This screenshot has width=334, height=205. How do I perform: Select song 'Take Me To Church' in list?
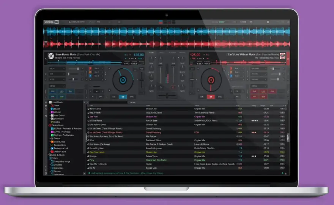point(186,164)
